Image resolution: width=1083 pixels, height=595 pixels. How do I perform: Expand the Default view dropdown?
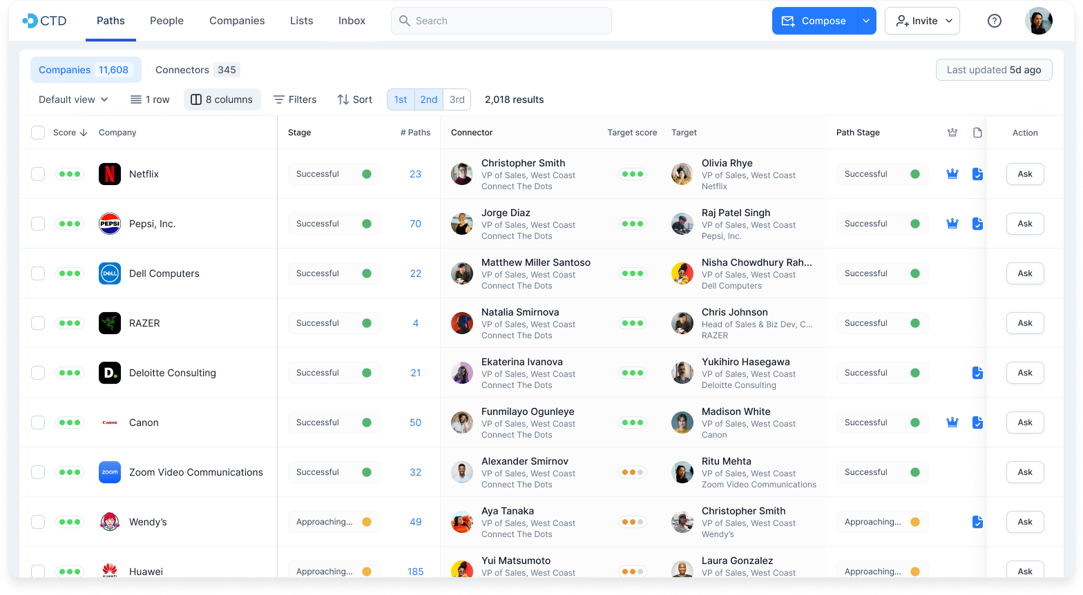[73, 99]
